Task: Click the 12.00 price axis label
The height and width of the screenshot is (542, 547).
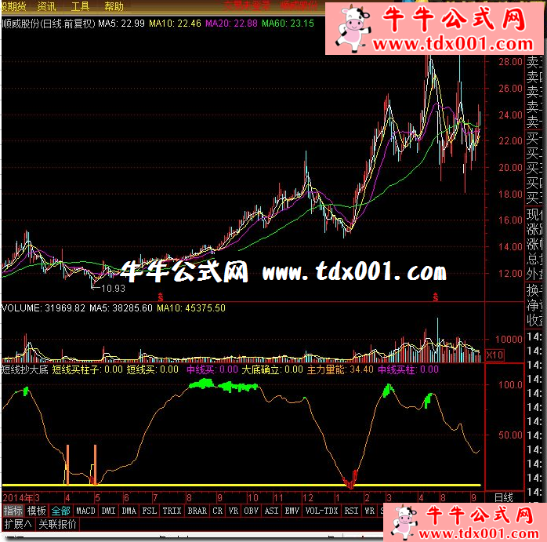Action: click(510, 274)
